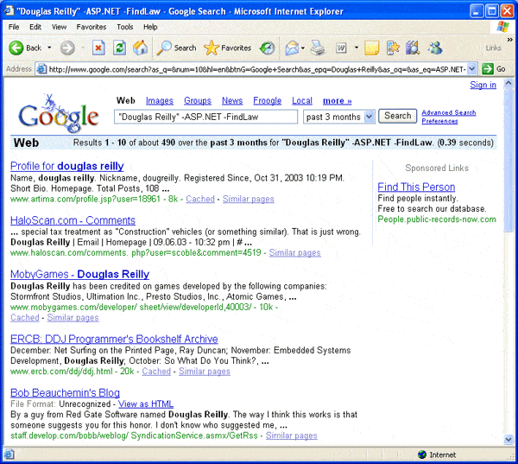
Task: Open the Messenger people icon
Action: coord(435,48)
